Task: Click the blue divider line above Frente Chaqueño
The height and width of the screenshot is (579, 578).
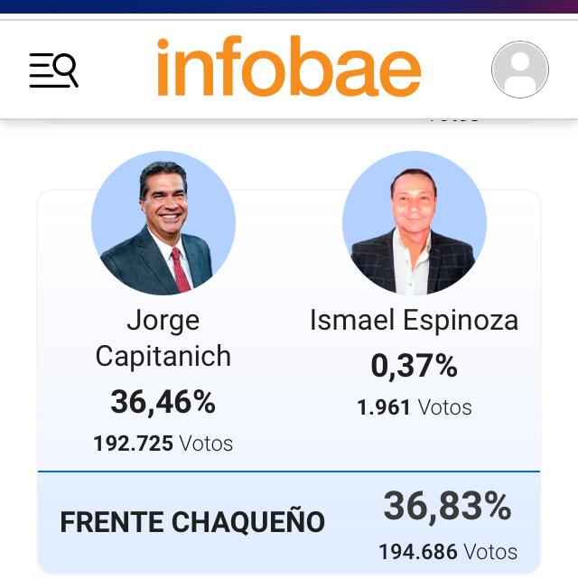Action: click(289, 472)
